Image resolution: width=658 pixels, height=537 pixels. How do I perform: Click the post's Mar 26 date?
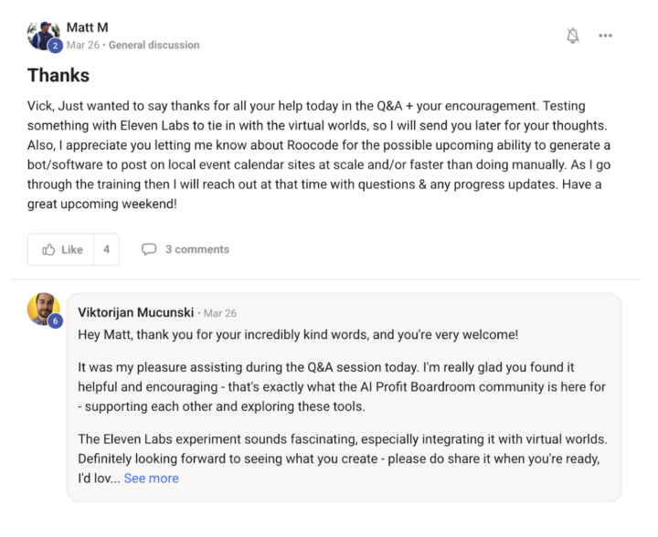pyautogui.click(x=83, y=45)
